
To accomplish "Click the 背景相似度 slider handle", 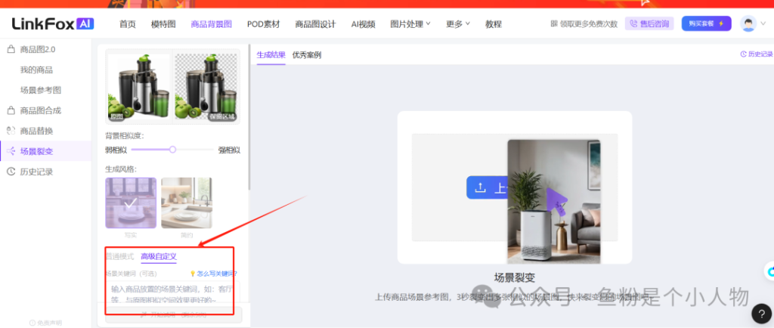I will [172, 150].
